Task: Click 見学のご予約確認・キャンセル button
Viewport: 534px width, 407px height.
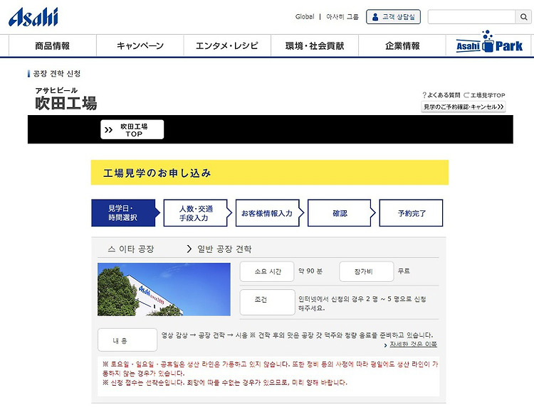Action: click(464, 107)
